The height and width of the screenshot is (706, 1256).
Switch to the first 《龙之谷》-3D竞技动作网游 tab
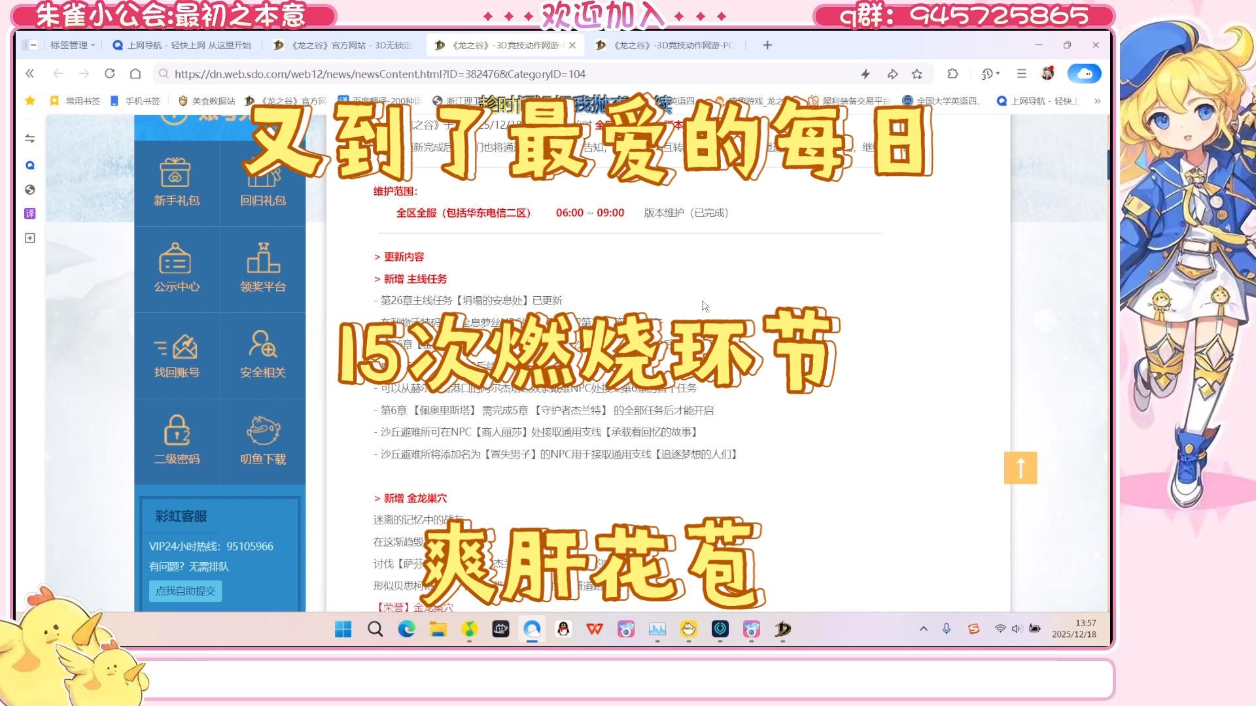[x=504, y=45]
